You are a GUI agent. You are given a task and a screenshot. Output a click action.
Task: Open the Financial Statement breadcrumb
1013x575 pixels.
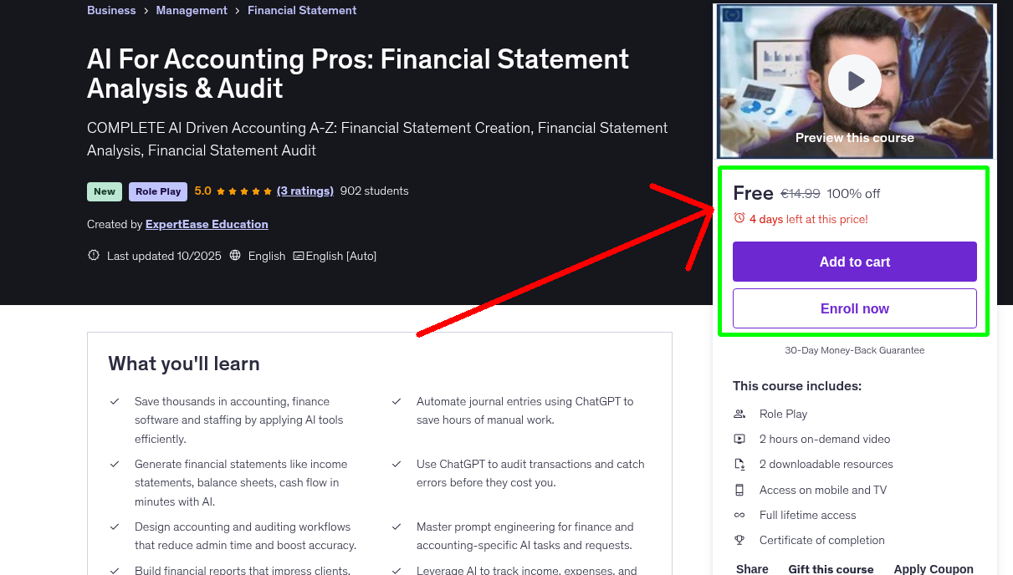(x=302, y=10)
